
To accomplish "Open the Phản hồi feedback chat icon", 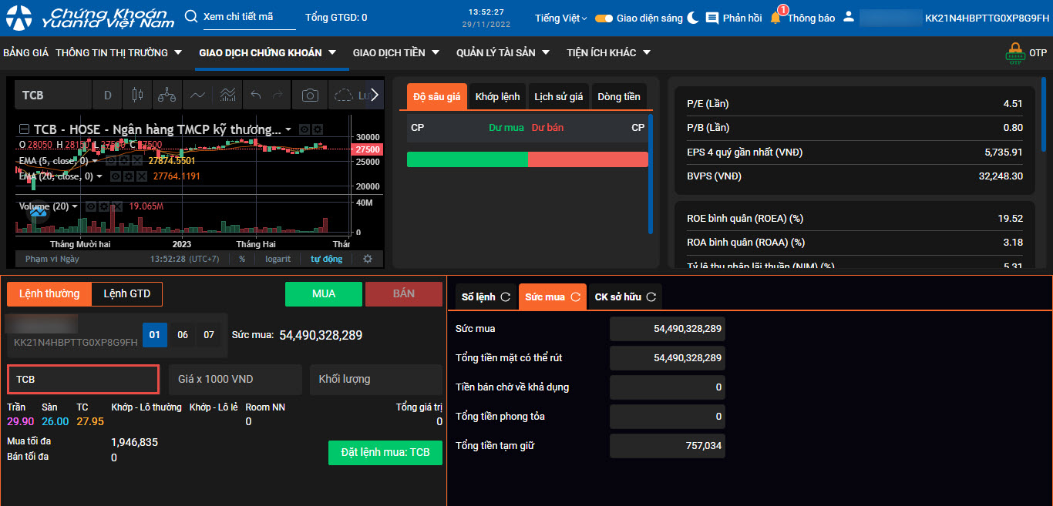I will tap(712, 18).
